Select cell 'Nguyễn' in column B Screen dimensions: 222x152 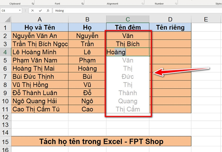pyautogui.click(x=87, y=36)
